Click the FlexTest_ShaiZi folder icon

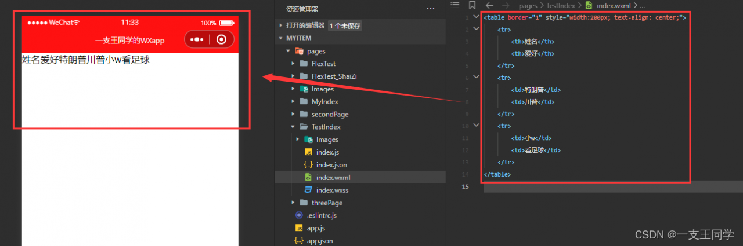[x=304, y=76]
